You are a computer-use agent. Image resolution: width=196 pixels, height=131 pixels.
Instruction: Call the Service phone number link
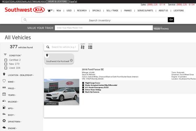[185, 5]
